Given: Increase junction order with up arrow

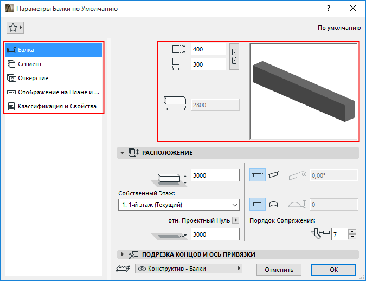Looking at the screenshot, I should click(x=352, y=231).
